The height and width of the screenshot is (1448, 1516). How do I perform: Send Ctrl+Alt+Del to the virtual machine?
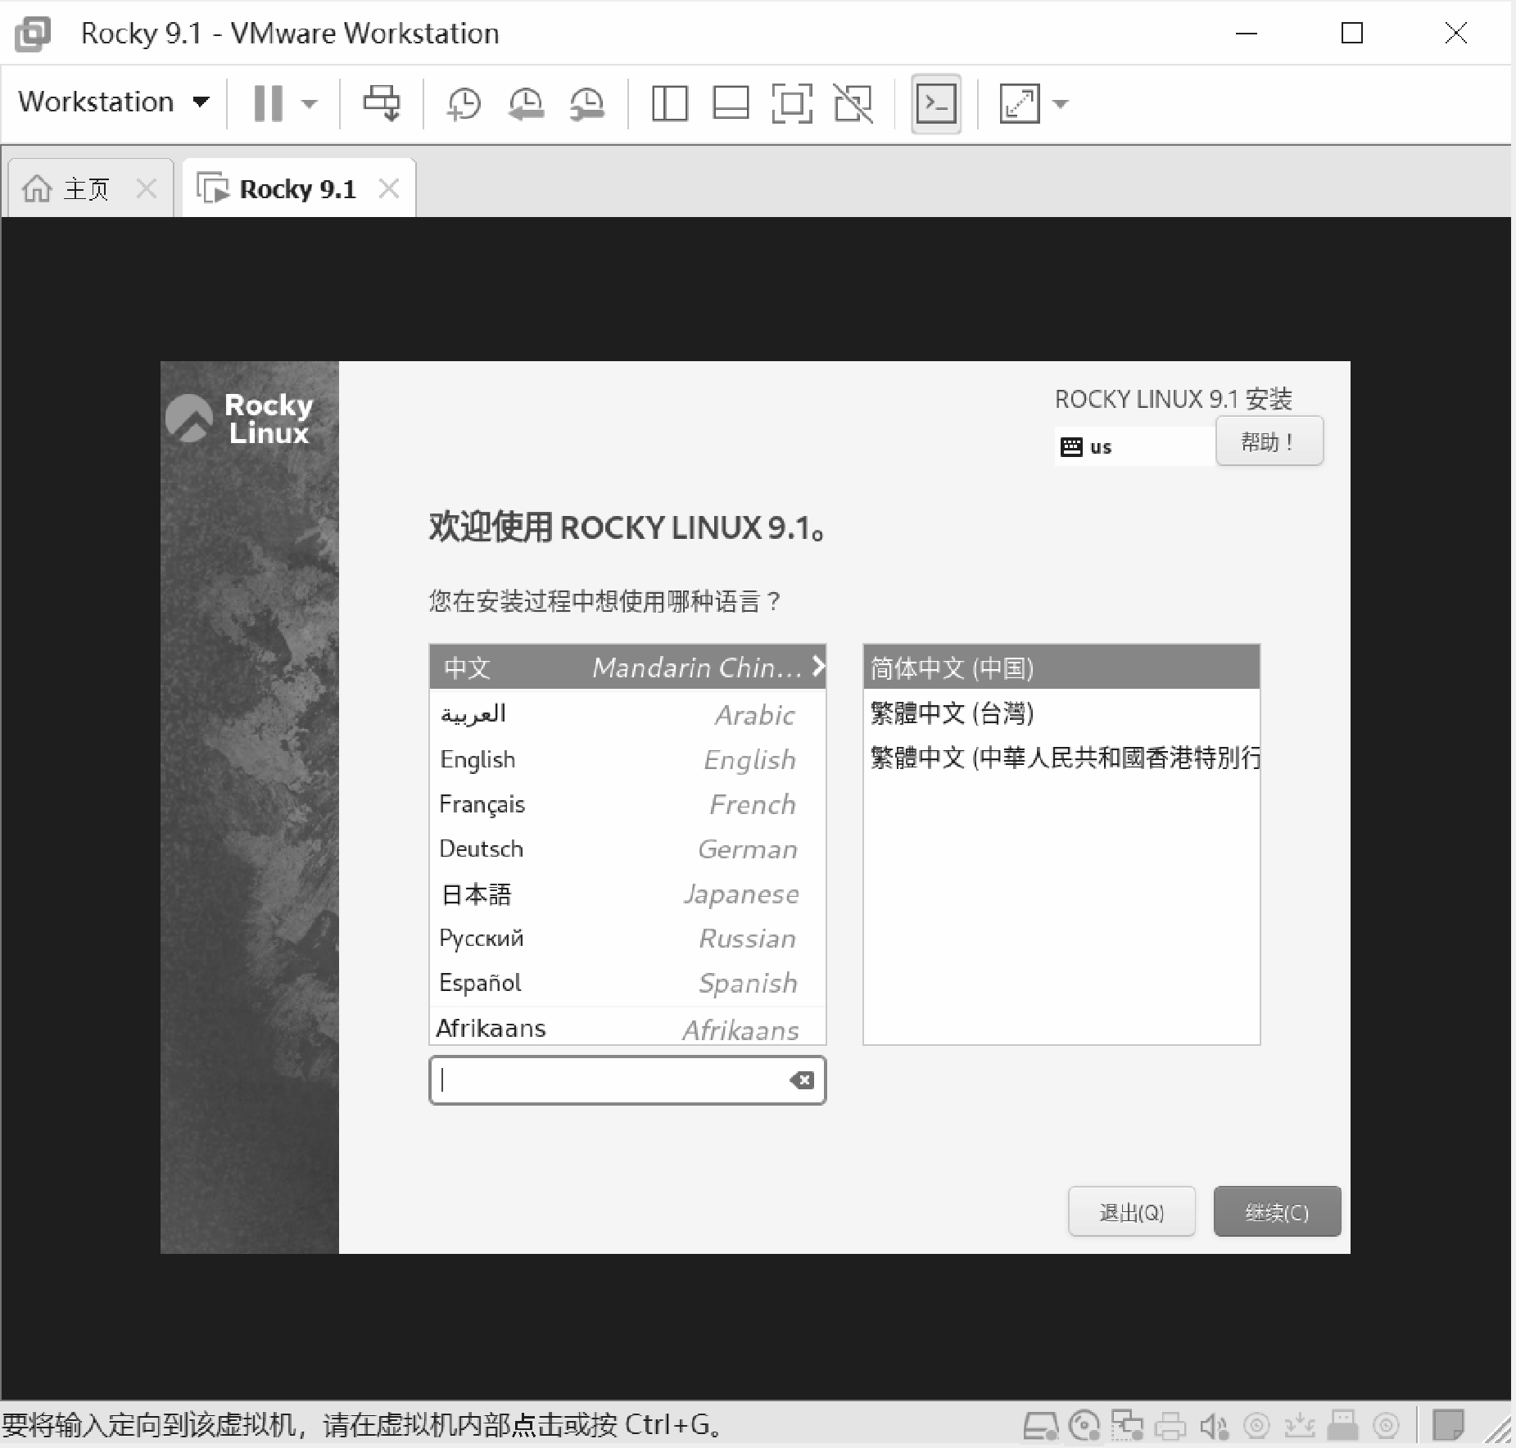tap(382, 103)
